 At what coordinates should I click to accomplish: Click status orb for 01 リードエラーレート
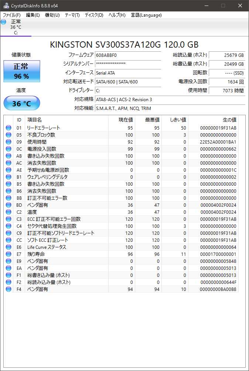8,128
